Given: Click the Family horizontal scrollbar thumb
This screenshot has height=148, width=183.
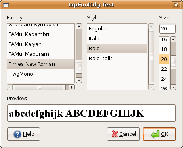Looking at the screenshot, I should coord(39,87).
